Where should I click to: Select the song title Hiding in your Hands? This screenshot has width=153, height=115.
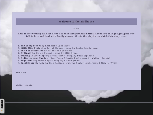click(33, 58)
